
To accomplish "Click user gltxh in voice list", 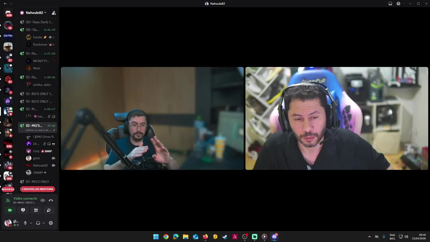I will [40, 158].
